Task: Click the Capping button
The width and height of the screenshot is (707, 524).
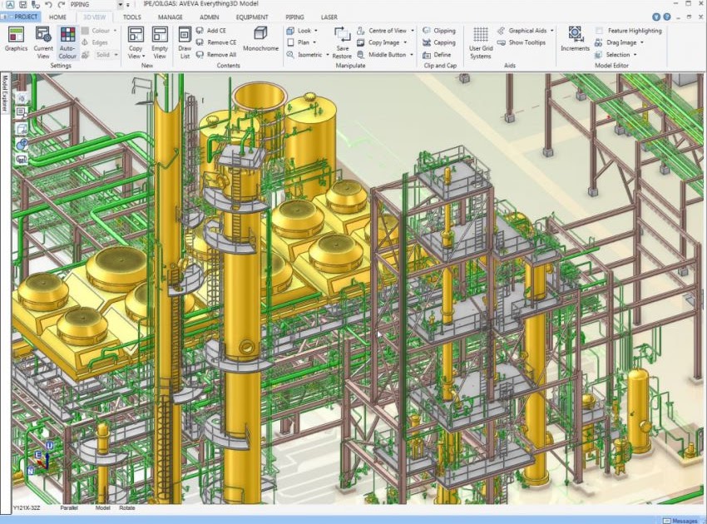Action: pyautogui.click(x=442, y=42)
